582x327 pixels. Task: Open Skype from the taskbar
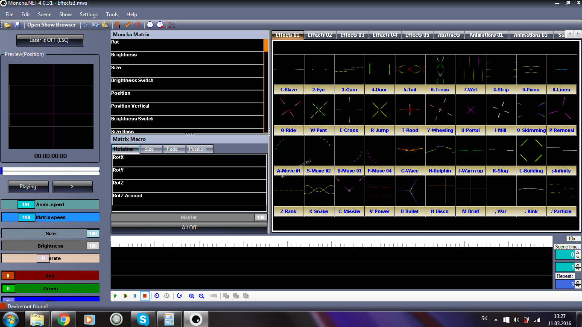[143, 319]
